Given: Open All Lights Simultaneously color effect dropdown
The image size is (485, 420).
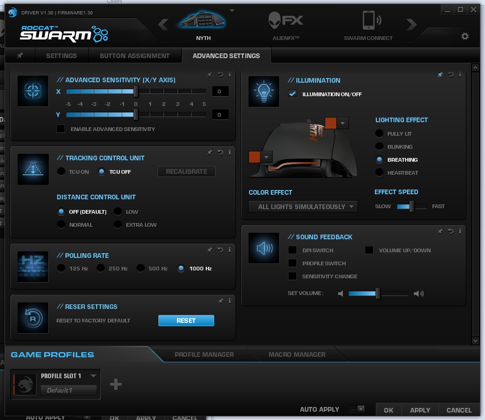Looking at the screenshot, I should click(x=303, y=207).
